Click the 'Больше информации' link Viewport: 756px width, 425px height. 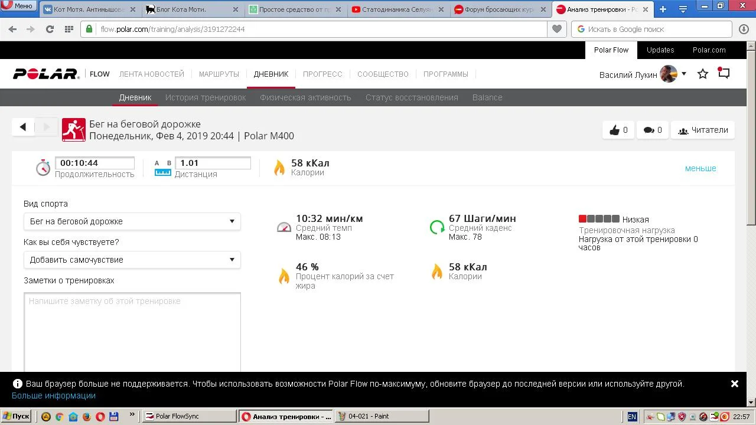tap(54, 395)
